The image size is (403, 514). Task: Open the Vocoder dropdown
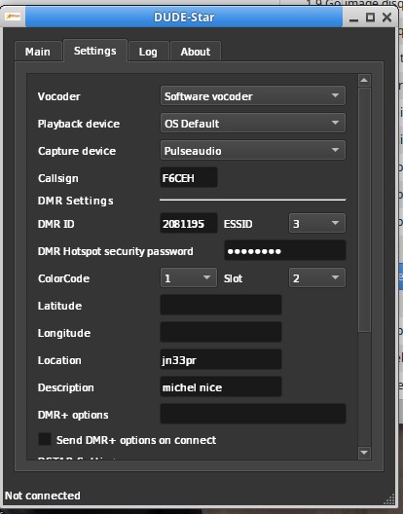click(253, 95)
